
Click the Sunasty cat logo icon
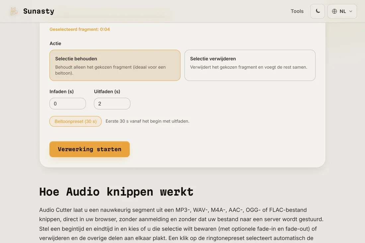pos(14,11)
